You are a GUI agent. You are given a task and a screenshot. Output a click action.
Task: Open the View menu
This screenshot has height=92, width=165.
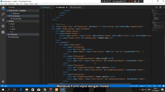pyautogui.click(x=17, y=4)
